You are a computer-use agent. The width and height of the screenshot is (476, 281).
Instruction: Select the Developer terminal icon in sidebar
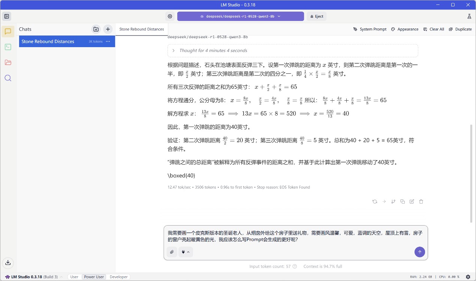[x=8, y=47]
